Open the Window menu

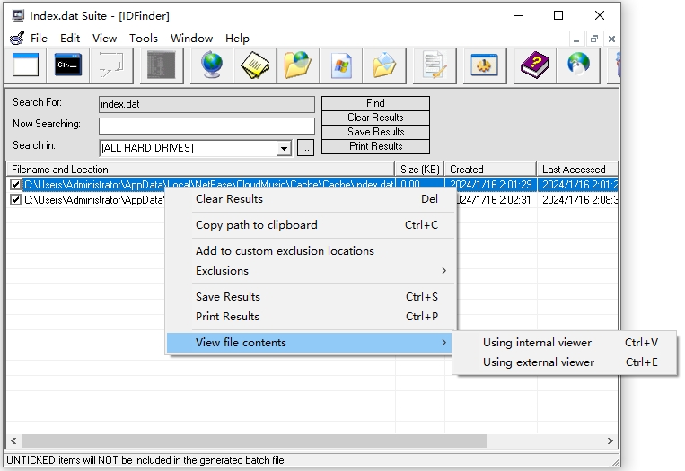click(192, 39)
